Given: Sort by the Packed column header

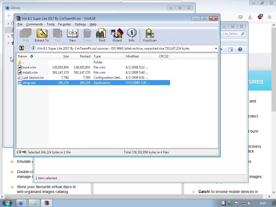Looking at the screenshot, I should click(x=81, y=56).
